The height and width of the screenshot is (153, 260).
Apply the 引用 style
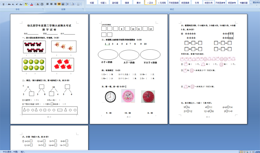(197, 2)
